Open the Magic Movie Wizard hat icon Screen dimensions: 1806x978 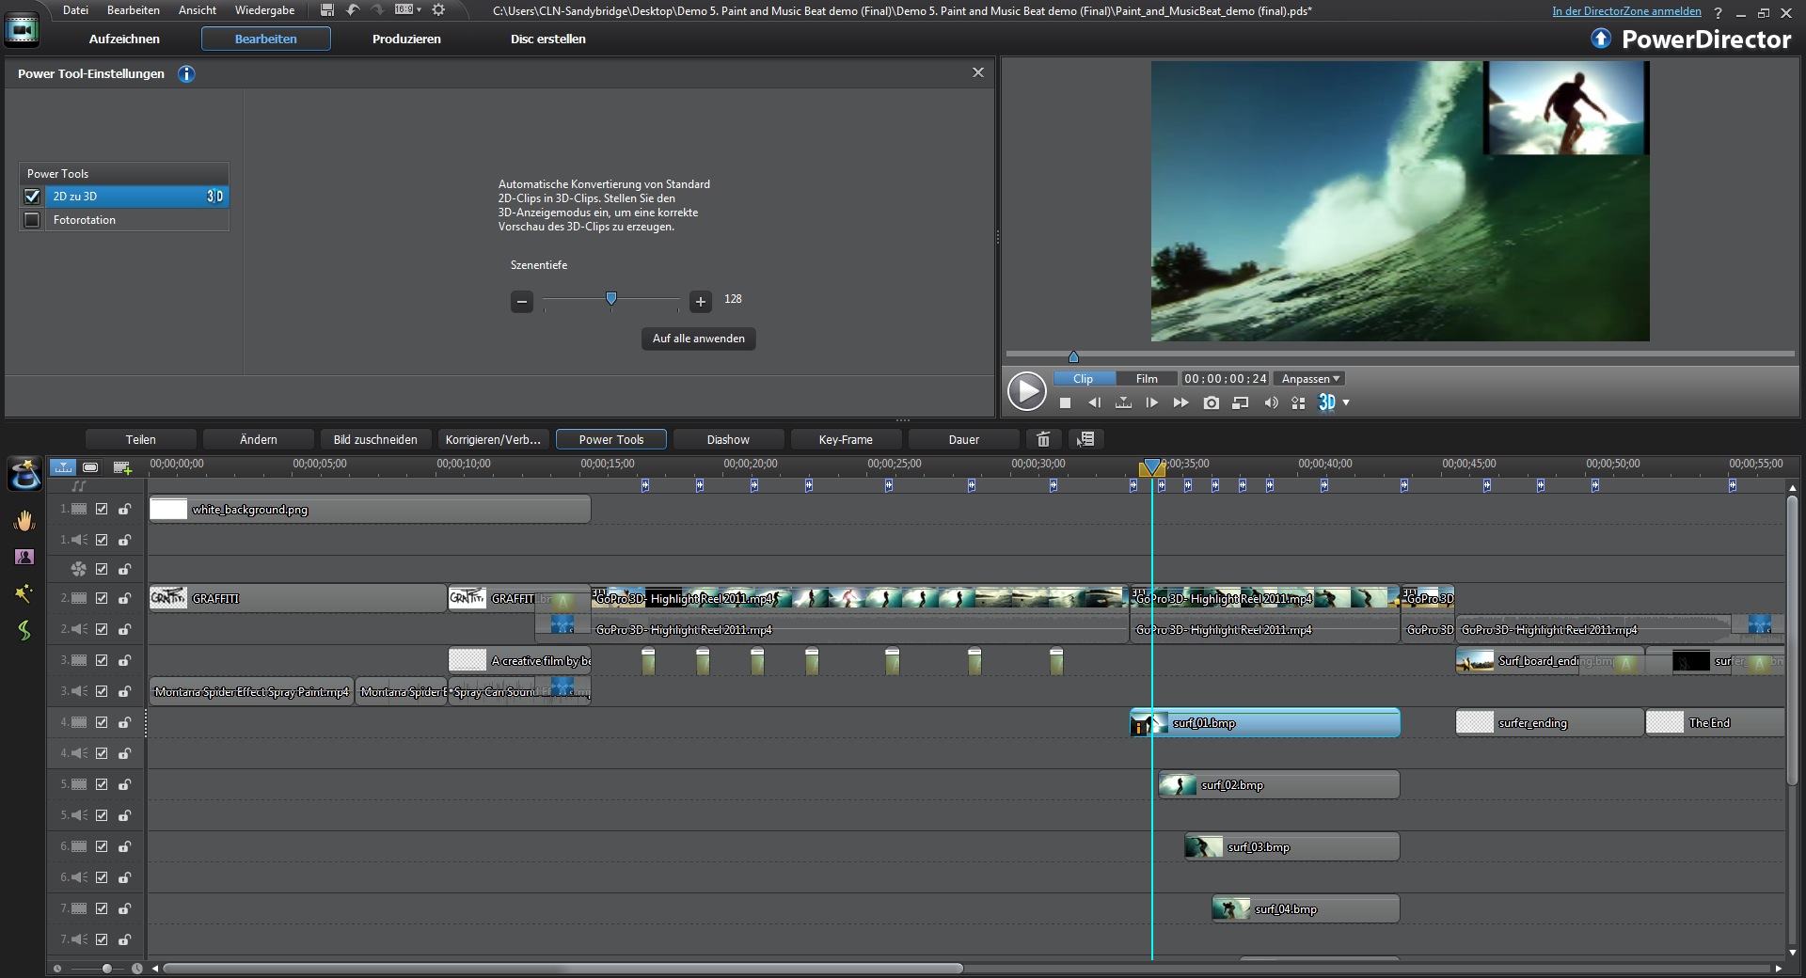24,475
